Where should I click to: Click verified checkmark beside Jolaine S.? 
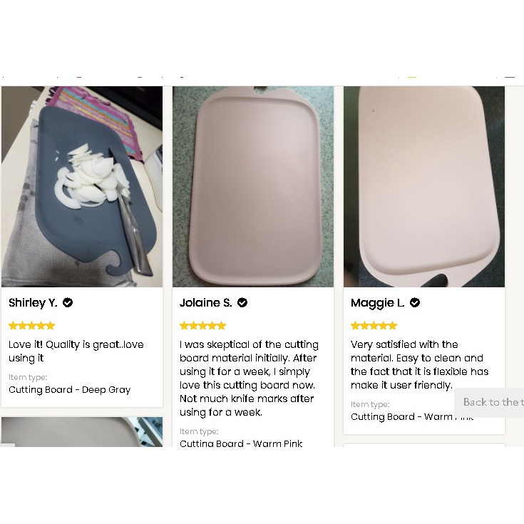pos(242,302)
